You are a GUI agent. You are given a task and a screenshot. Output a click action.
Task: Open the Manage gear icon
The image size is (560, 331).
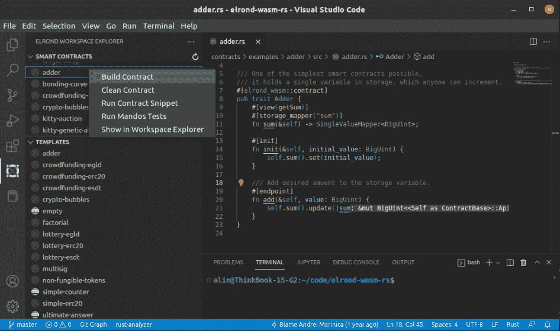[x=12, y=306]
